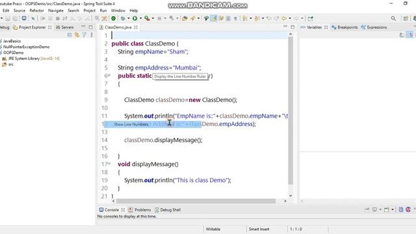Click the Pin Editor icon

click(311, 18)
